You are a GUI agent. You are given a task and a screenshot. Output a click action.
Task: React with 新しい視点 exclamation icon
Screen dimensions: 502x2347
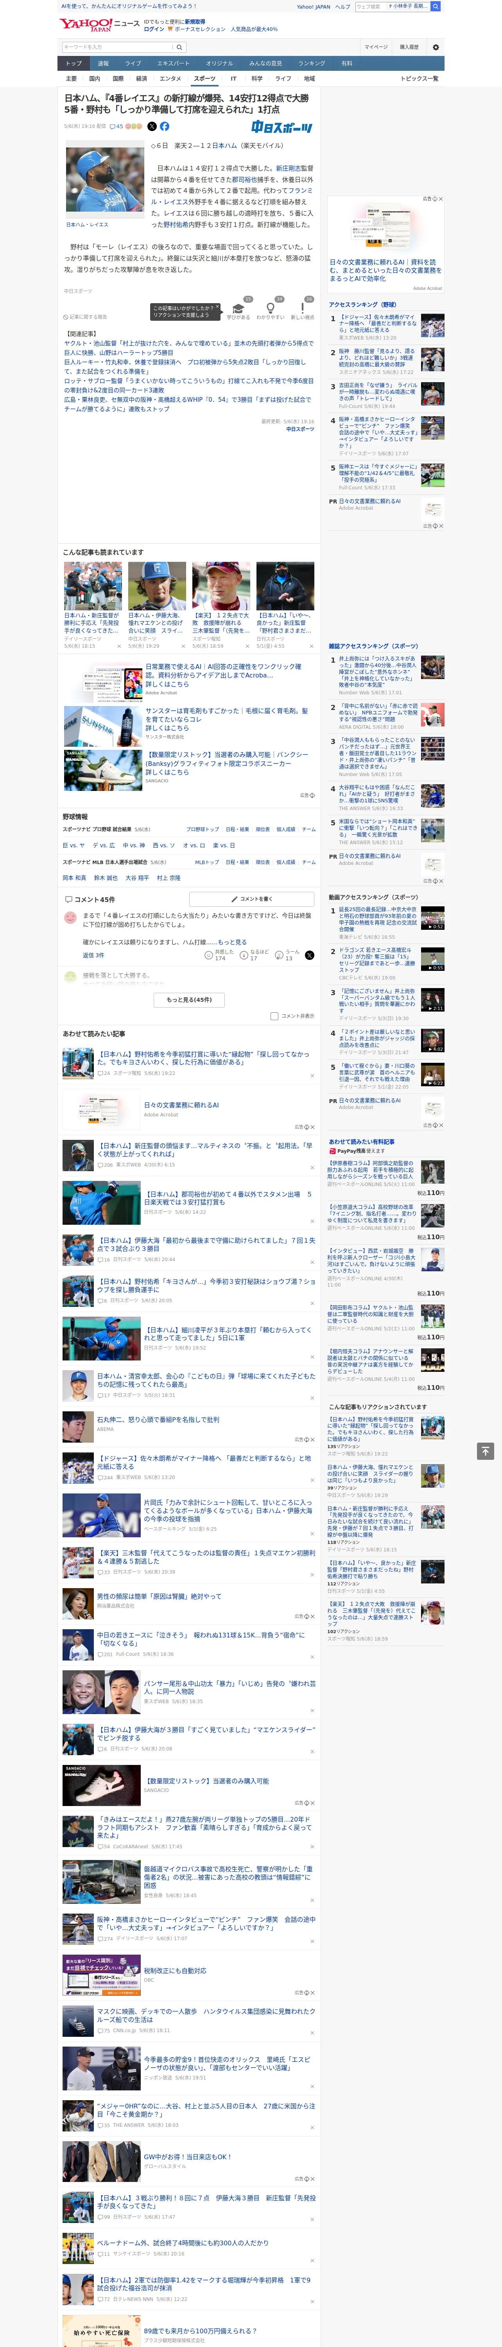point(303,309)
